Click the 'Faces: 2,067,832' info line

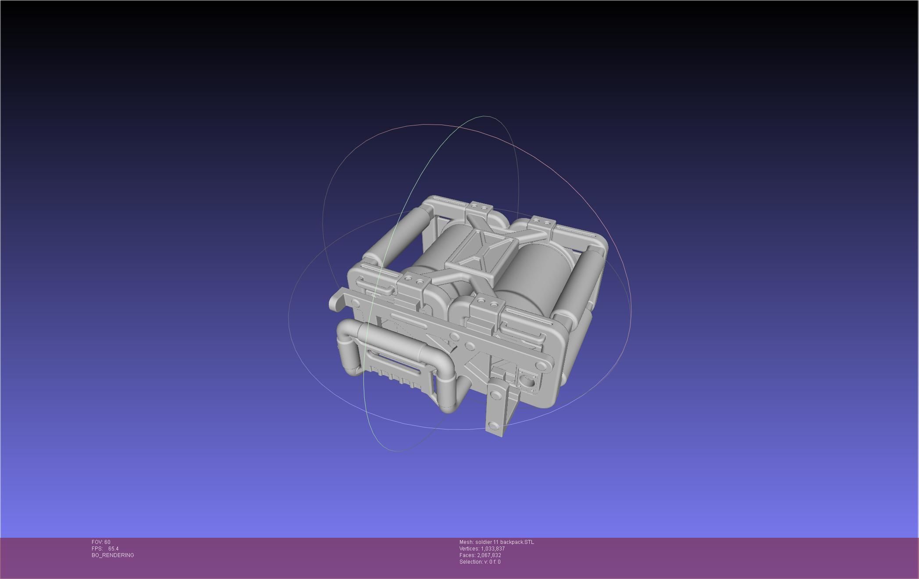(480, 555)
